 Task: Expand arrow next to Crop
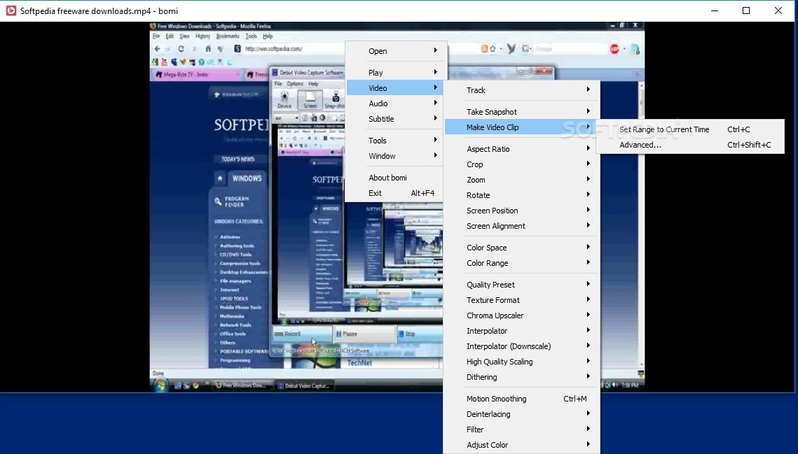pos(589,164)
